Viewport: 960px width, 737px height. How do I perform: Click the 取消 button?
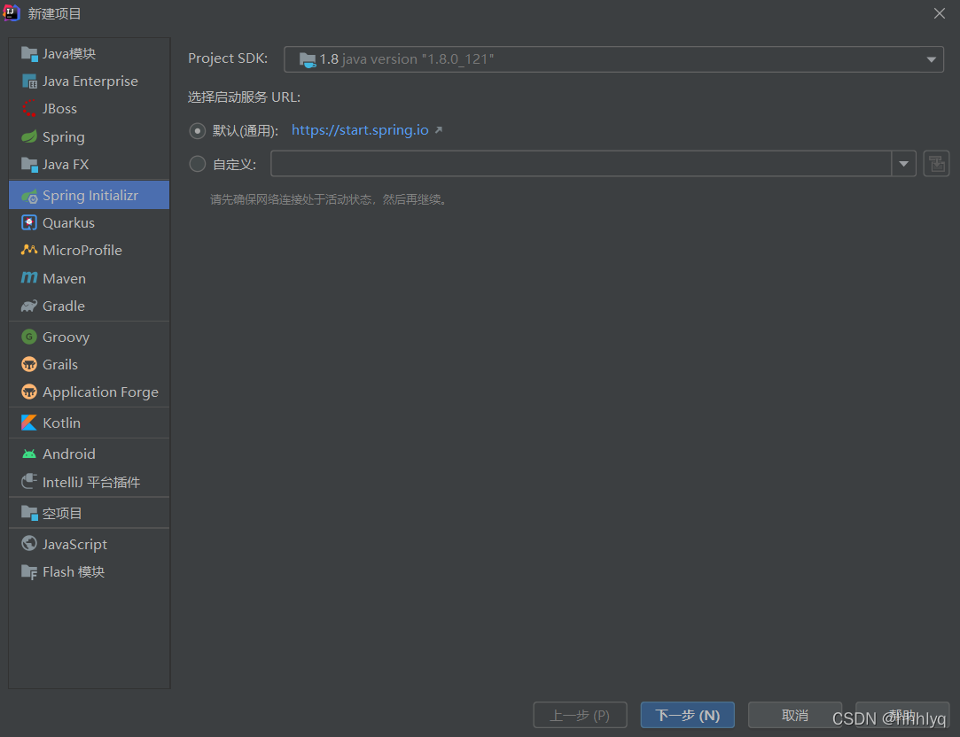(x=795, y=715)
